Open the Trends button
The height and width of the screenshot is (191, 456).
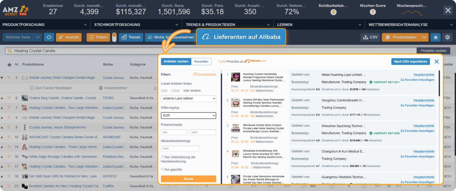(x=131, y=37)
